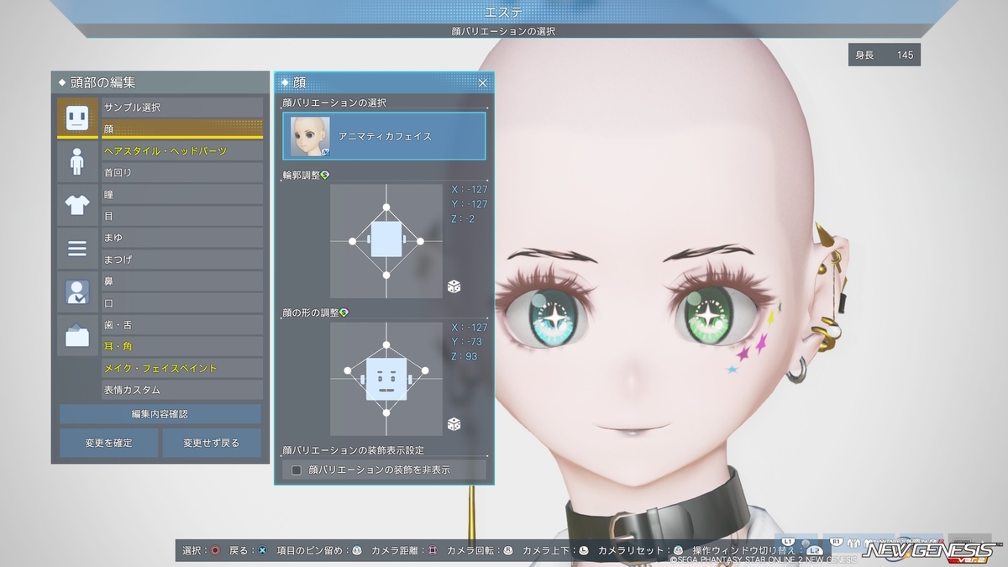This screenshot has height=567, width=1008.
Task: Click the face square in 顔の形の調整 adjuster
Action: click(386, 378)
